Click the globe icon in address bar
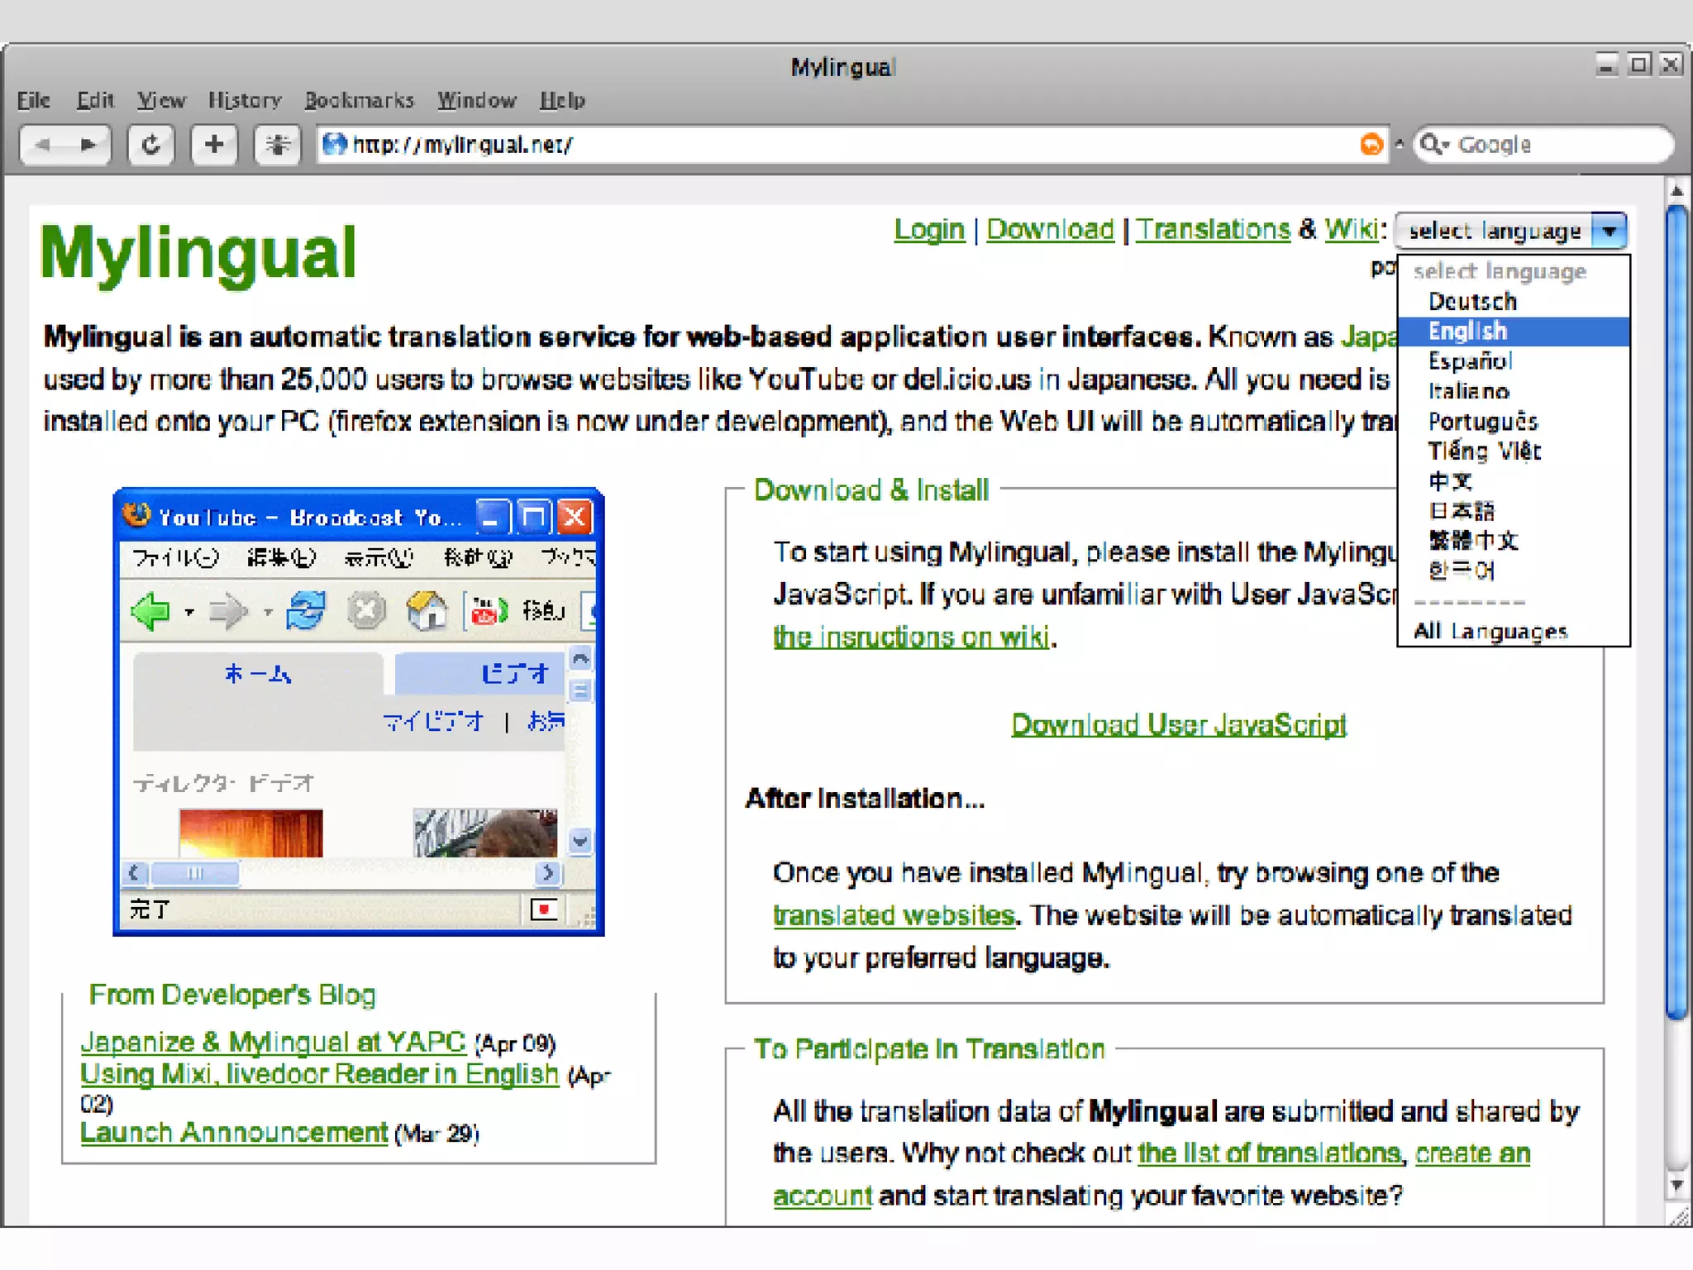Viewport: 1693px width, 1270px height. click(x=335, y=145)
